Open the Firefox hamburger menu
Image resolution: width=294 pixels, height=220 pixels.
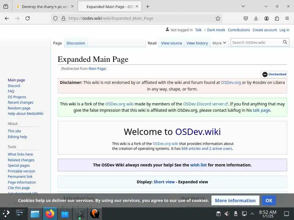(x=287, y=18)
